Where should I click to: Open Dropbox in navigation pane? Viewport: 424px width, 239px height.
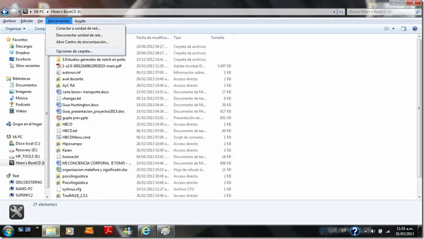pyautogui.click(x=22, y=53)
